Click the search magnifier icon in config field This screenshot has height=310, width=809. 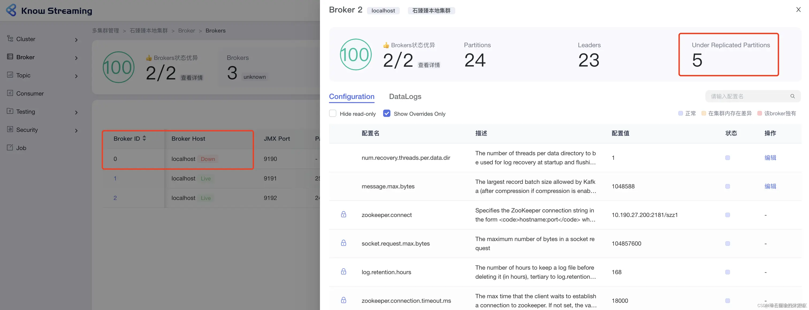coord(792,96)
